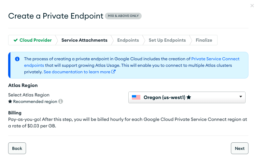Click the region dropdown's caret arrow
The height and width of the screenshot is (159, 255).
click(x=240, y=96)
